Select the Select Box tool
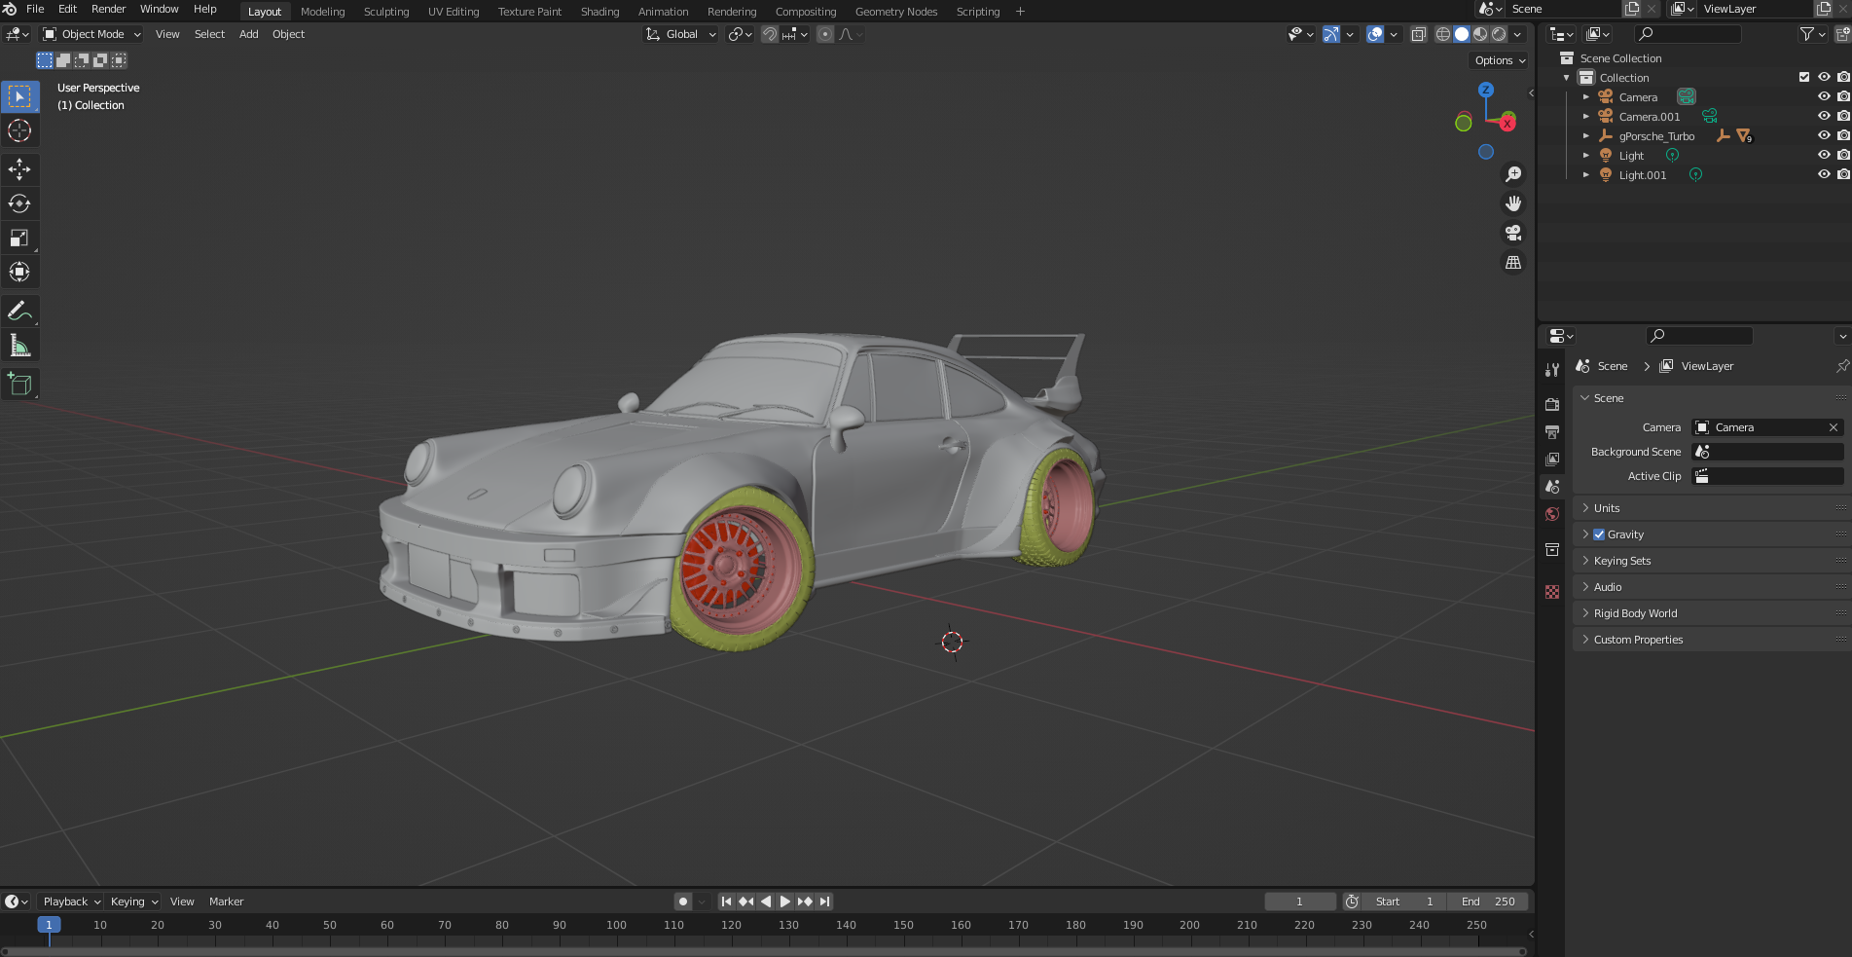The width and height of the screenshot is (1852, 957). [x=19, y=96]
